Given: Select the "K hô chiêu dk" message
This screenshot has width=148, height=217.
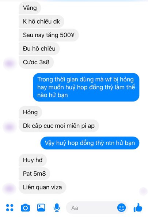Looking at the screenshot, I should tap(41, 22).
